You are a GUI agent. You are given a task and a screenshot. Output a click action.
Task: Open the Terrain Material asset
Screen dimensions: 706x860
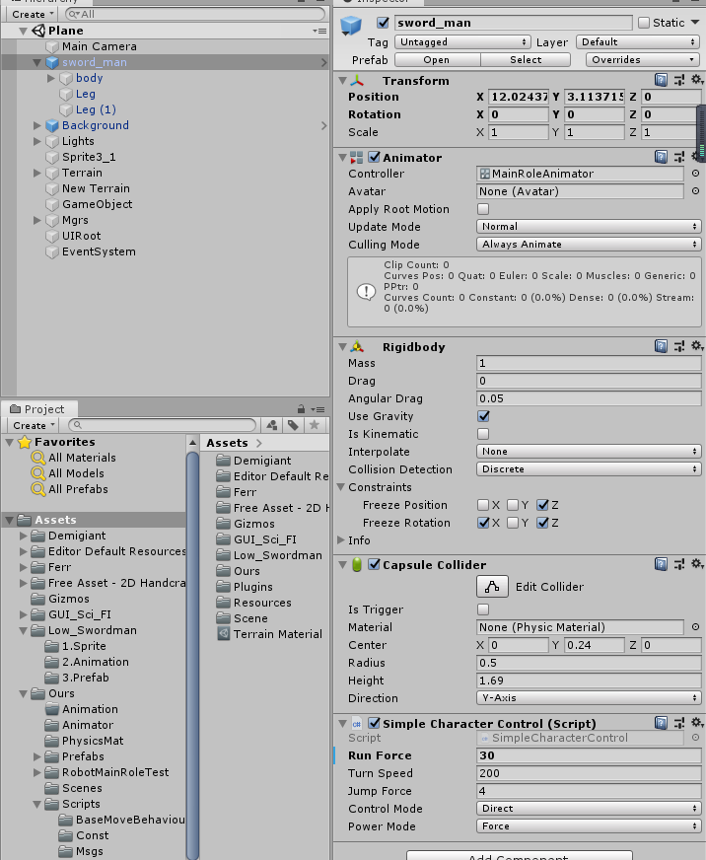point(278,634)
